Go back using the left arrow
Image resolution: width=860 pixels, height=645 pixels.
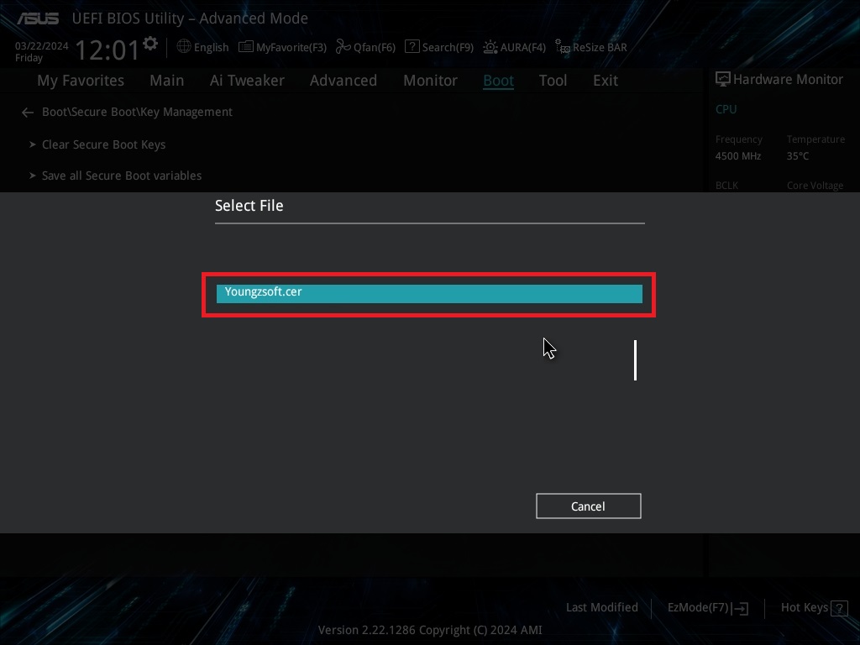pos(27,112)
